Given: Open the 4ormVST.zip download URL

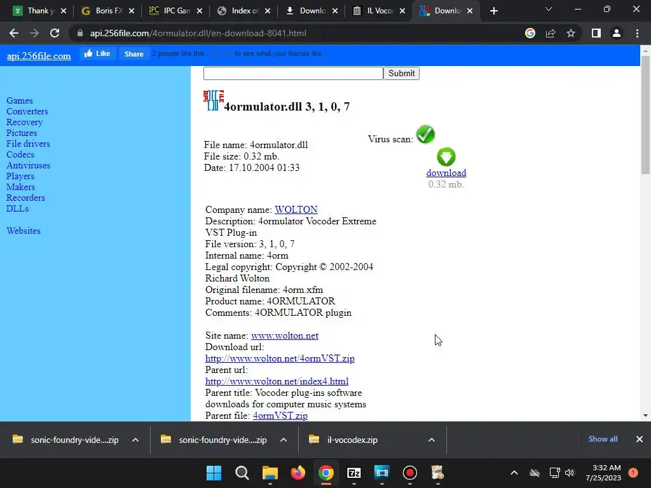Looking at the screenshot, I should (x=280, y=358).
